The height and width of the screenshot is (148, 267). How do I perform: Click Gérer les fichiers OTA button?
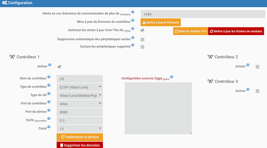click(190, 31)
